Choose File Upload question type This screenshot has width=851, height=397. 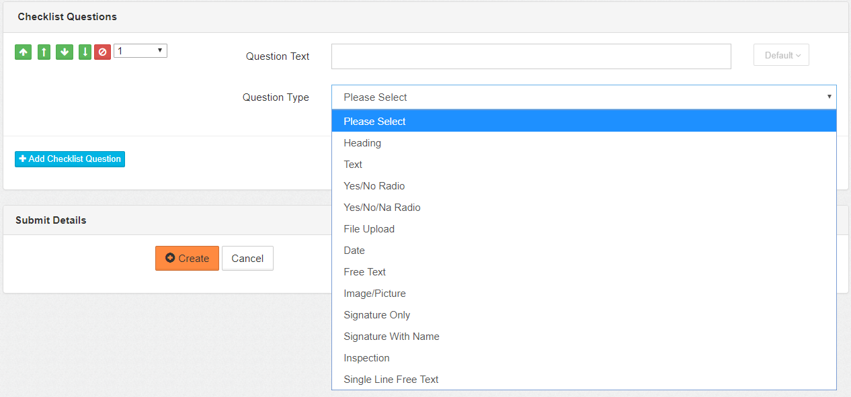[x=369, y=229]
